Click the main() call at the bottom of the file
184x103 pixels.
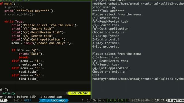(x=4, y=90)
